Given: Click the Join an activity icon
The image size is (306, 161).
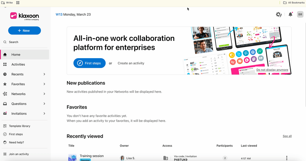Looking at the screenshot, I should [5, 154].
